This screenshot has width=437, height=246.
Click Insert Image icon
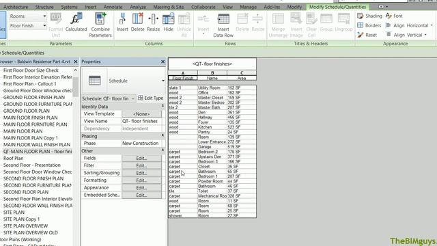pyautogui.click(x=296, y=18)
